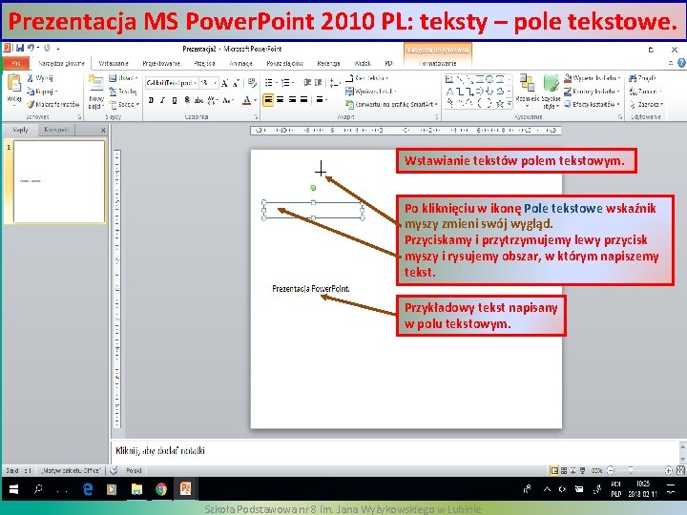Image resolution: width=687 pixels, height=515 pixels.
Task: Open Szybkie style (Quick Styles) icon
Action: click(551, 83)
